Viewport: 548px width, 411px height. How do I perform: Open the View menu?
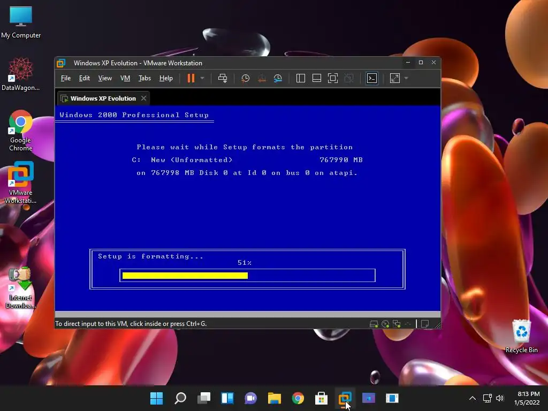click(105, 78)
